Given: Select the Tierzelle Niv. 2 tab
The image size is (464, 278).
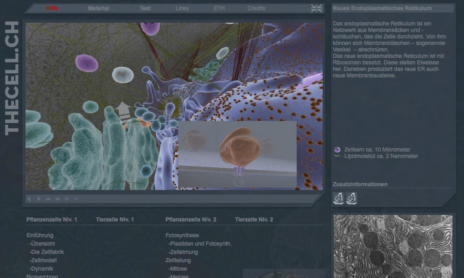Looking at the screenshot, I should (254, 220).
